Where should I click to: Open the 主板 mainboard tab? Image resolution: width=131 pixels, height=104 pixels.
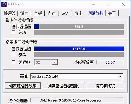pos(38,13)
